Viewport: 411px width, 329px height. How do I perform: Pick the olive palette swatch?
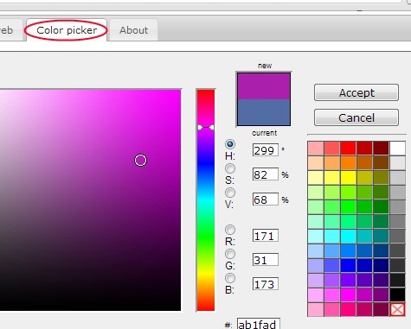(381, 178)
